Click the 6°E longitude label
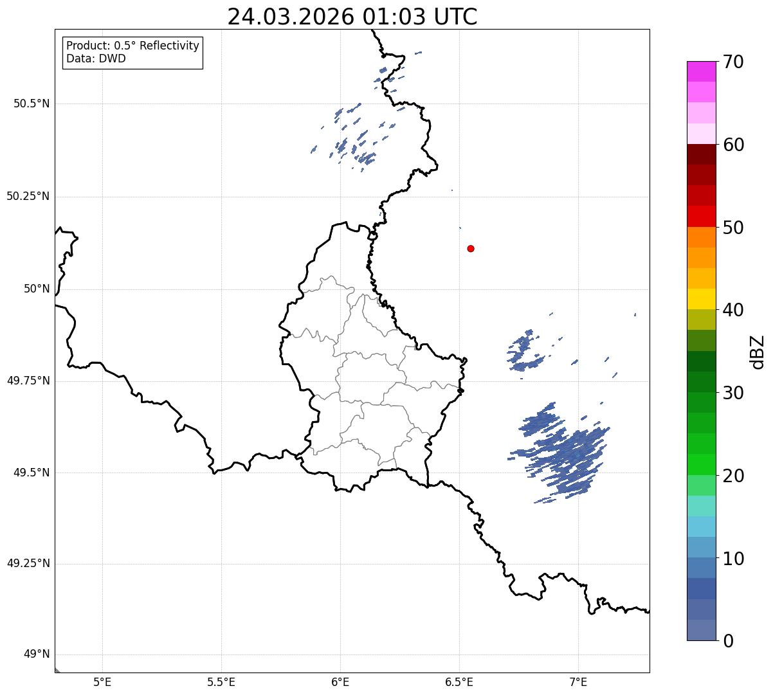This screenshot has height=695, width=773. click(x=340, y=682)
